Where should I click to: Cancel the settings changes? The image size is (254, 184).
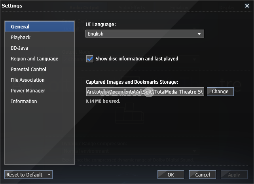pyautogui.click(x=203, y=175)
